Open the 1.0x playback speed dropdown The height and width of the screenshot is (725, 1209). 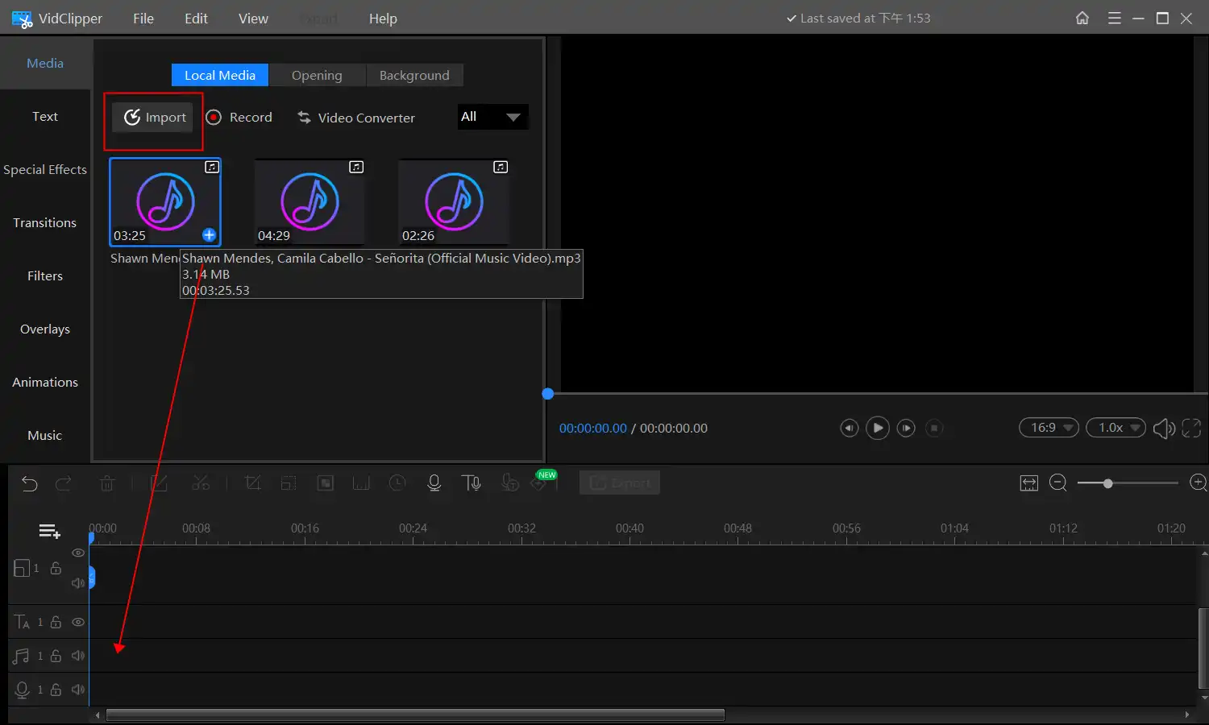[x=1116, y=428]
